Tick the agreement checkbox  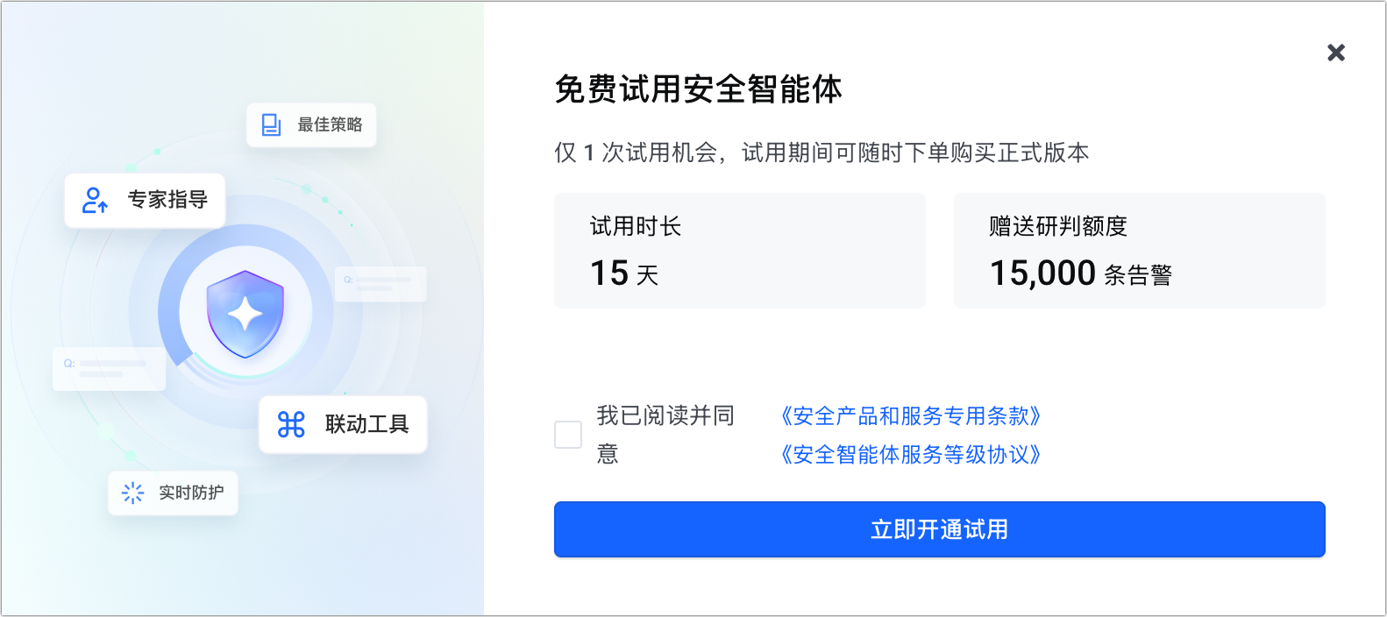[568, 435]
